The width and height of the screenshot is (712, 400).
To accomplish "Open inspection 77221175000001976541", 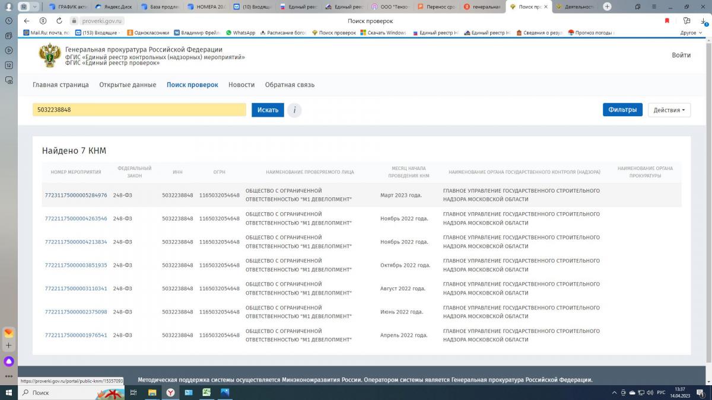I will [76, 335].
